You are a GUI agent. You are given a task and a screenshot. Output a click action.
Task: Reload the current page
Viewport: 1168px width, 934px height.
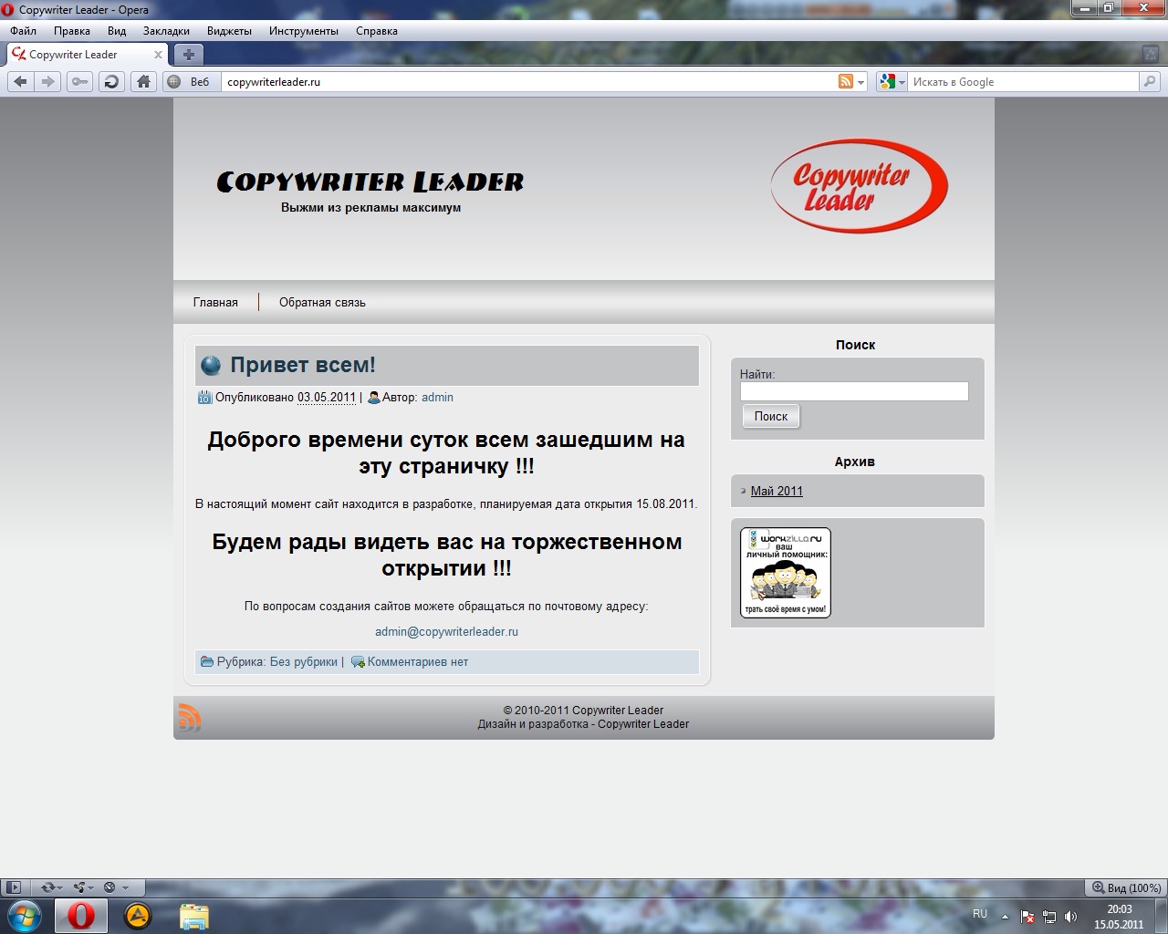coord(111,82)
